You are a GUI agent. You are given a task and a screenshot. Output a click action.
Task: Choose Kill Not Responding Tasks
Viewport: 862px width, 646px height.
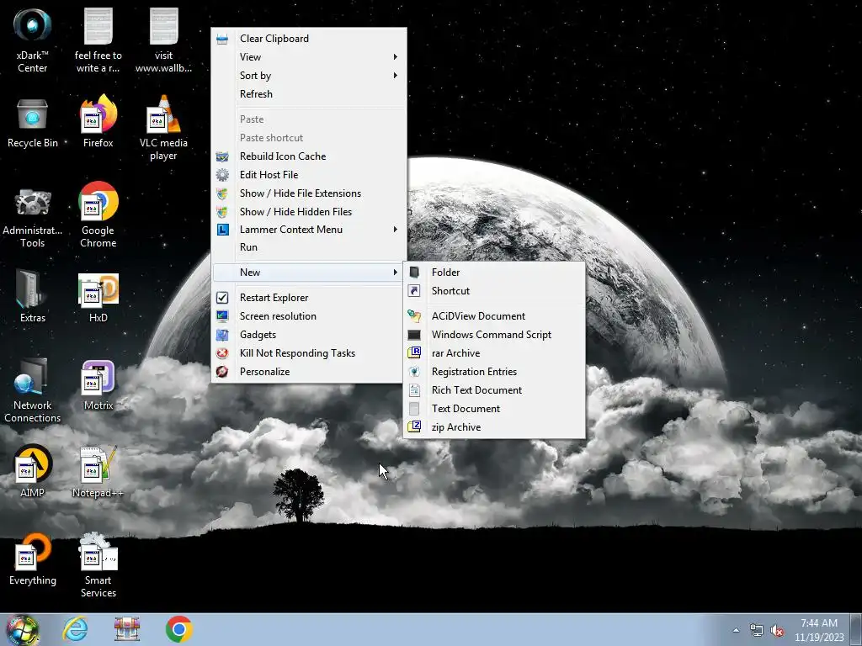point(308,353)
